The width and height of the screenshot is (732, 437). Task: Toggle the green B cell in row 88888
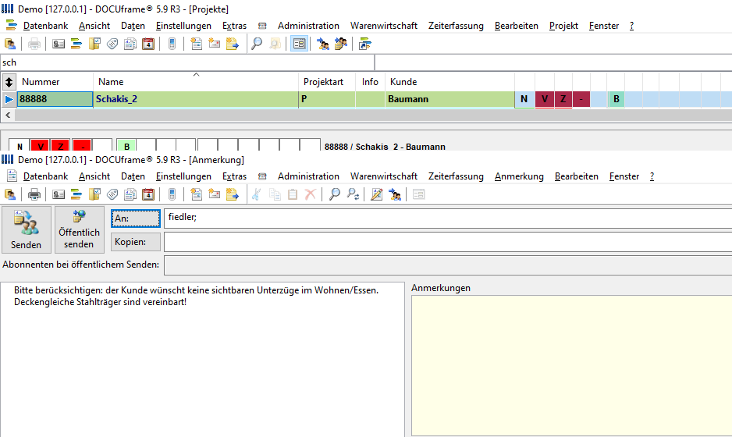(x=617, y=99)
